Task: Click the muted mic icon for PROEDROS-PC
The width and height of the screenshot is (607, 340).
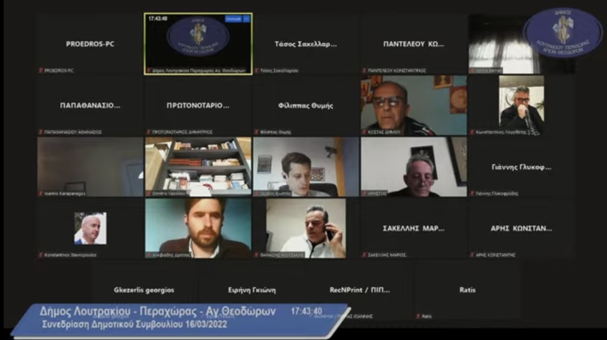Action: (x=41, y=70)
